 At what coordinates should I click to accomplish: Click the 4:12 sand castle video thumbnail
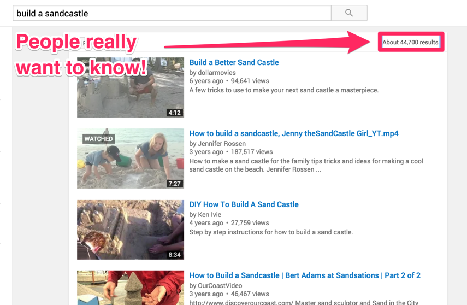click(x=131, y=87)
